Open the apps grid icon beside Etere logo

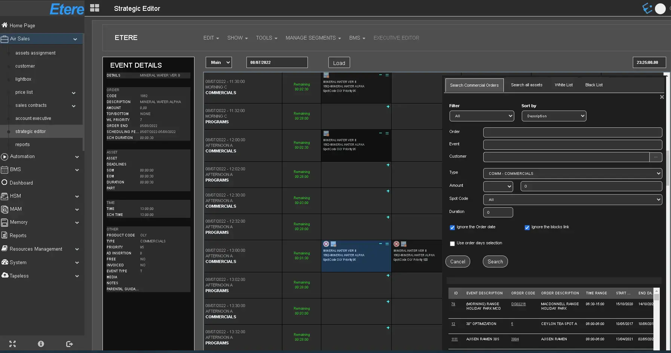point(95,8)
